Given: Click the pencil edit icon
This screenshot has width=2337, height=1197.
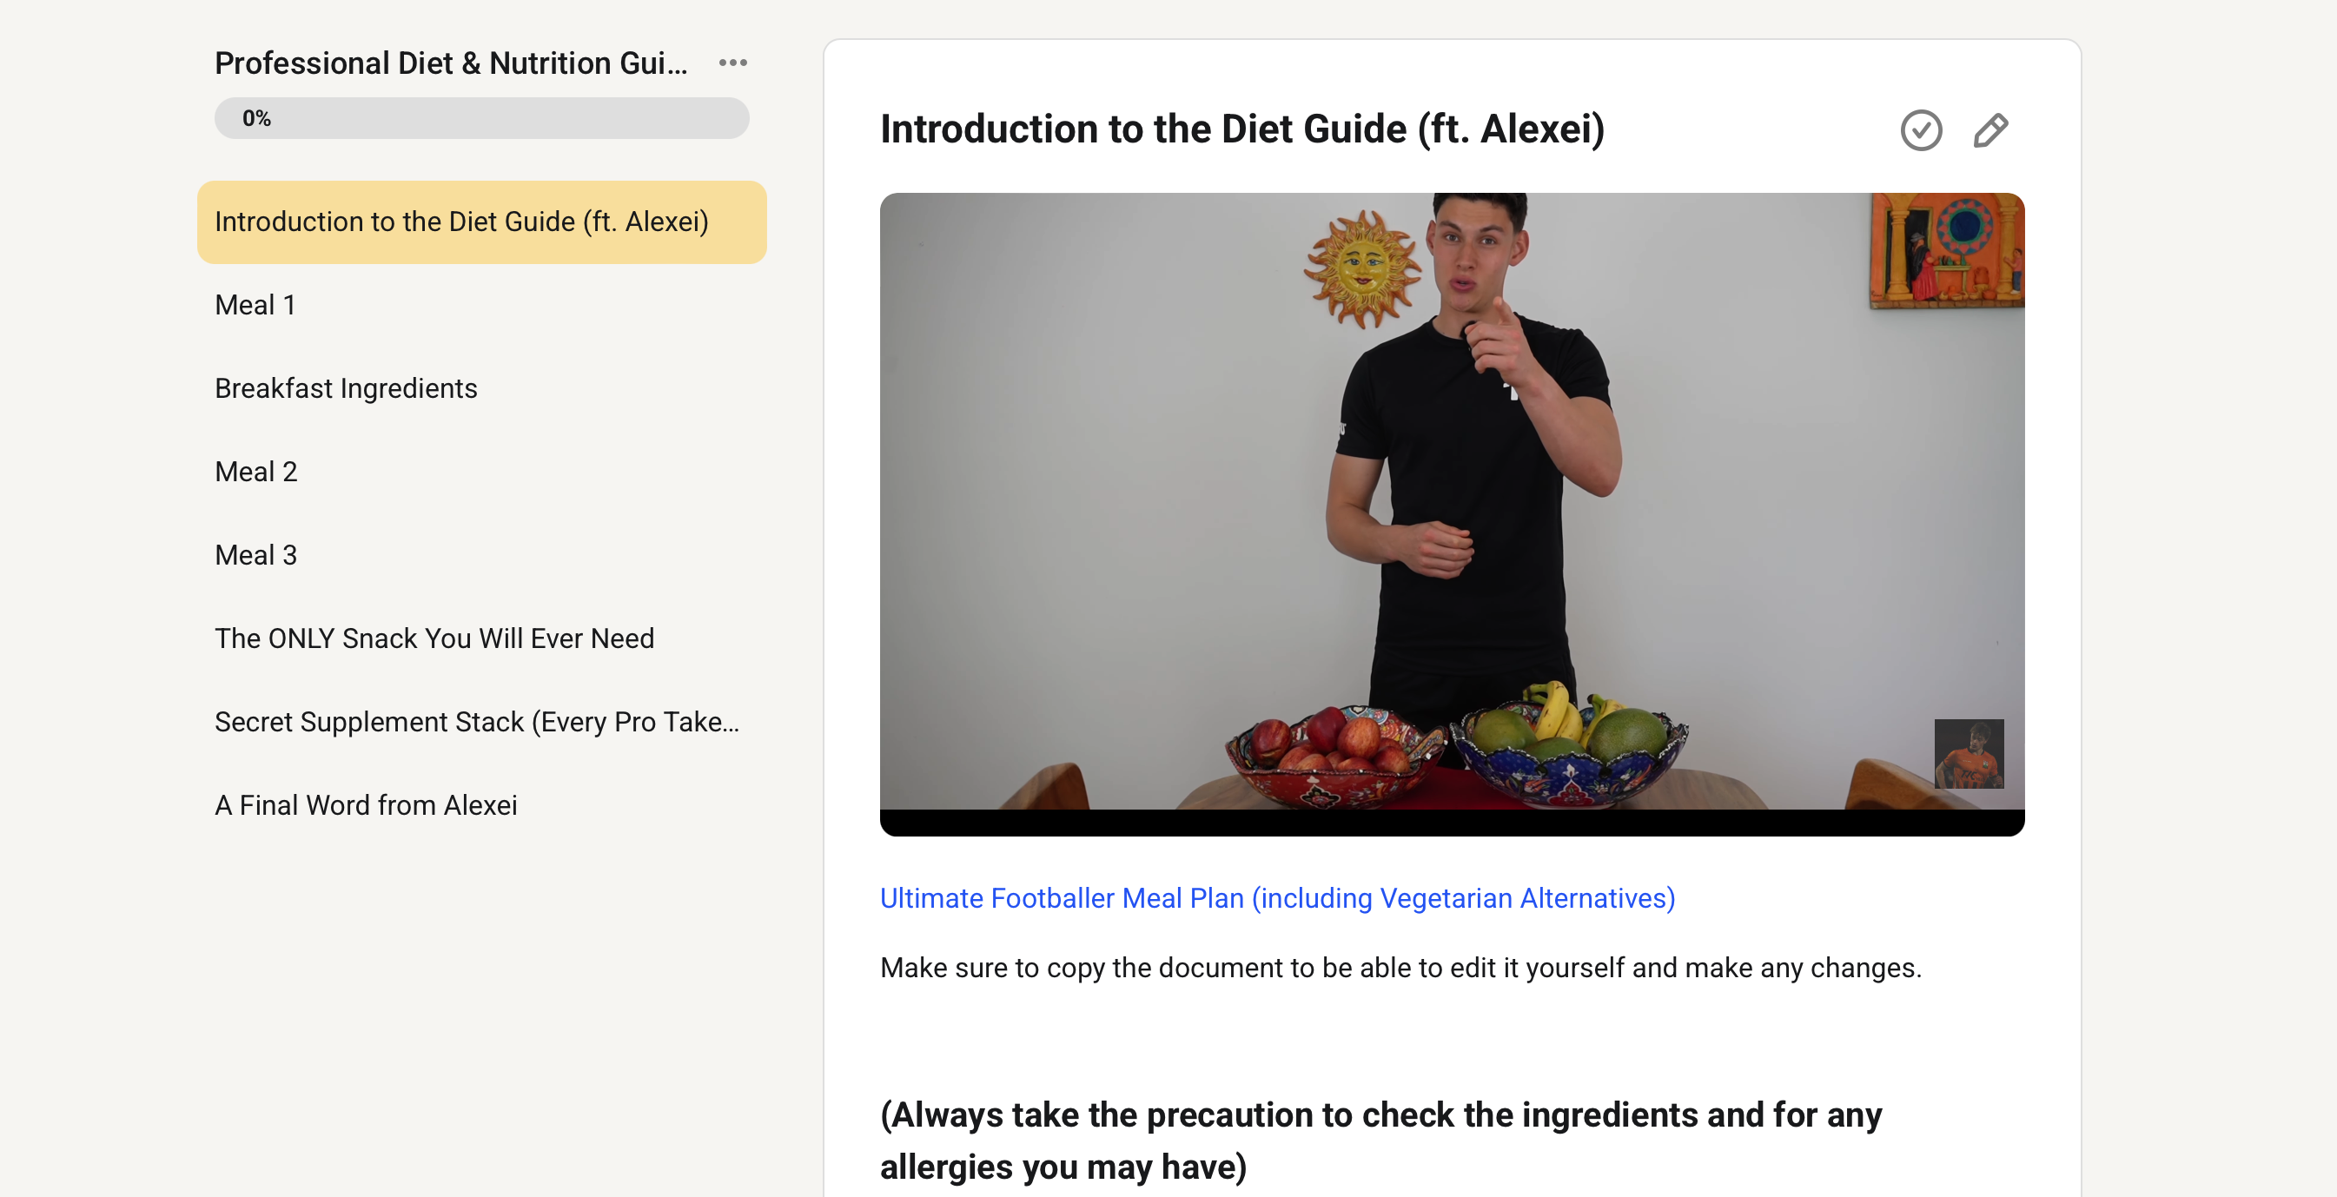Looking at the screenshot, I should pyautogui.click(x=1990, y=130).
